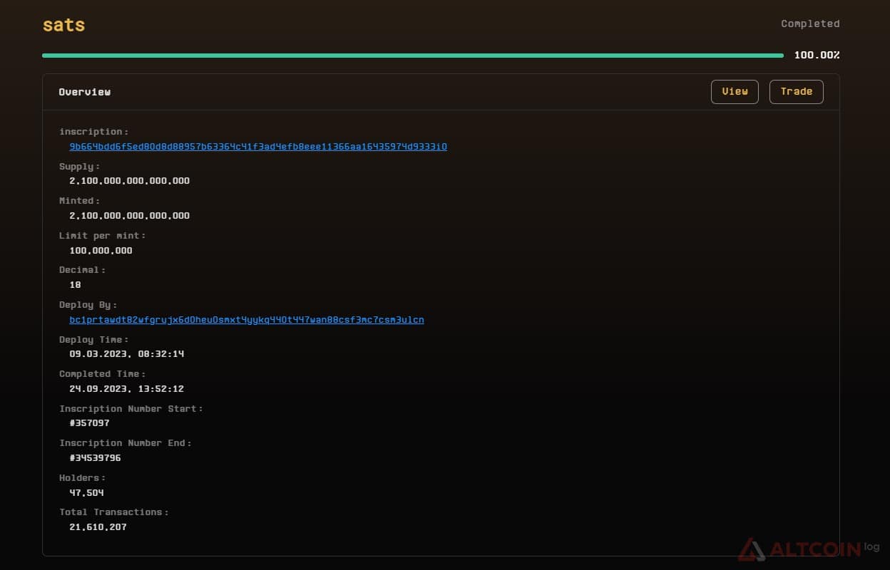Click the Minted value 2,100,000,000,000,000

[x=130, y=216]
